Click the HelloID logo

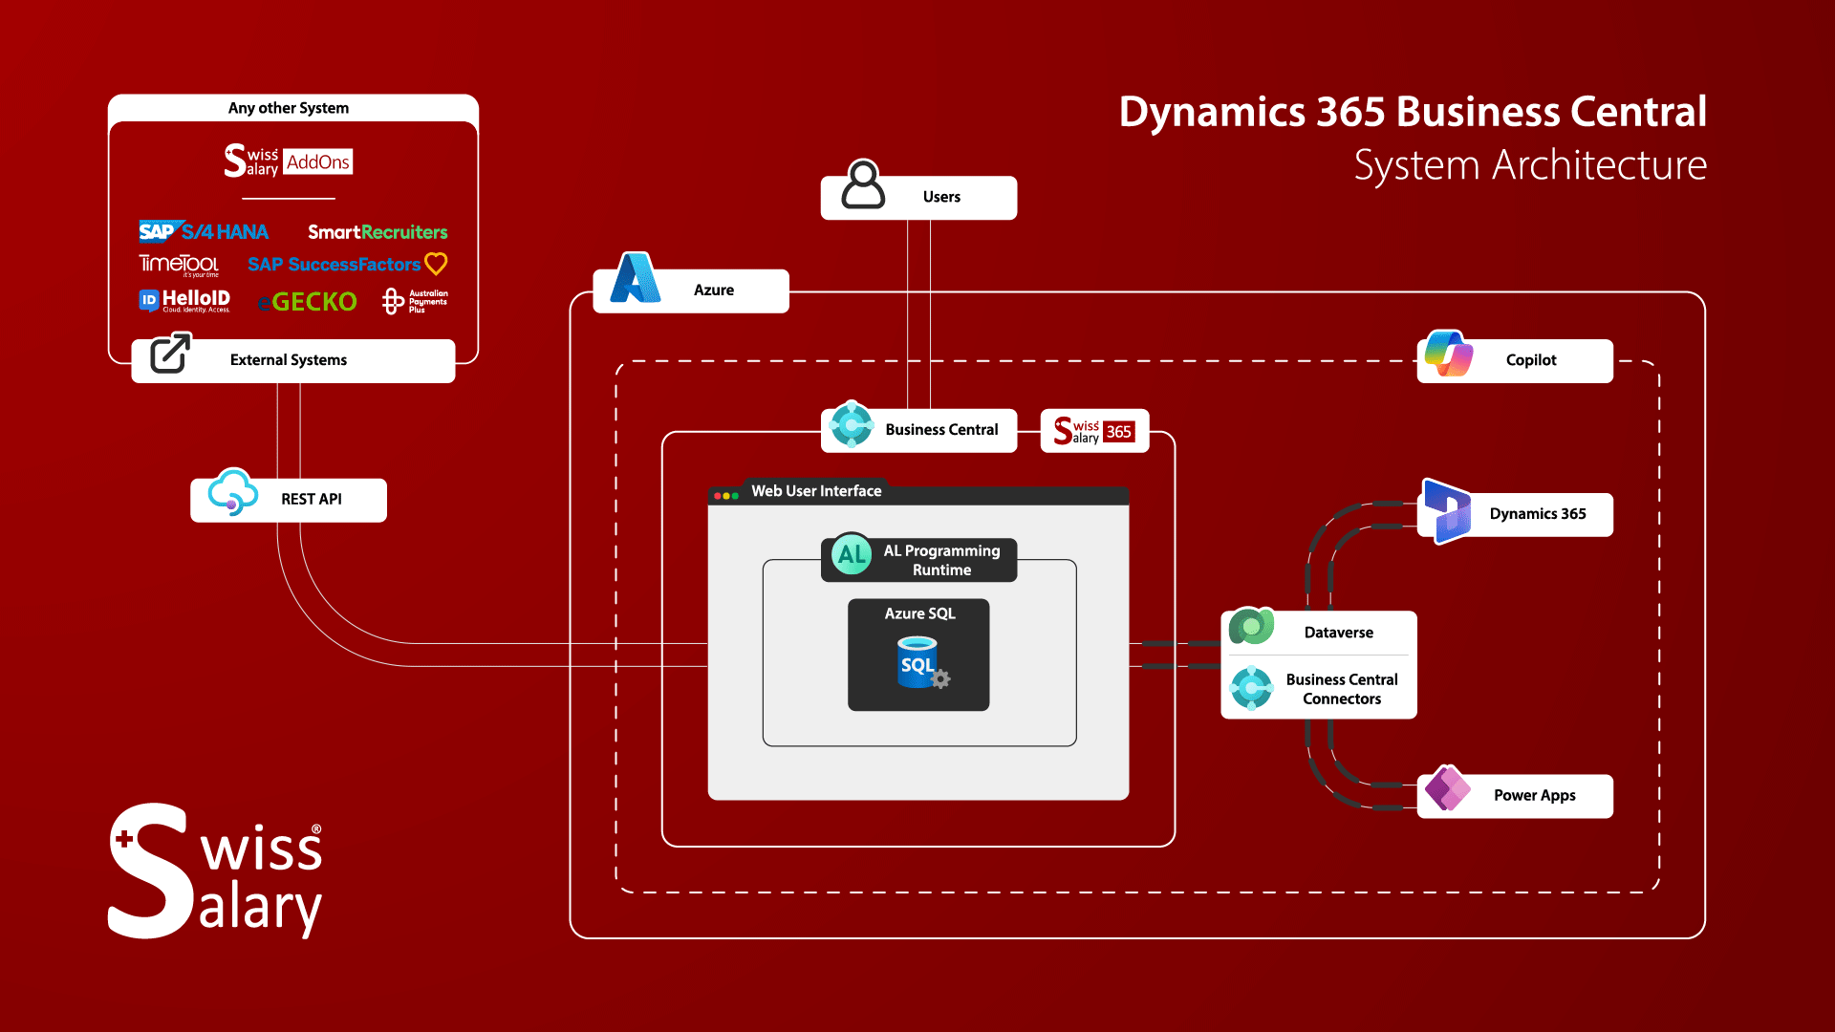[184, 301]
